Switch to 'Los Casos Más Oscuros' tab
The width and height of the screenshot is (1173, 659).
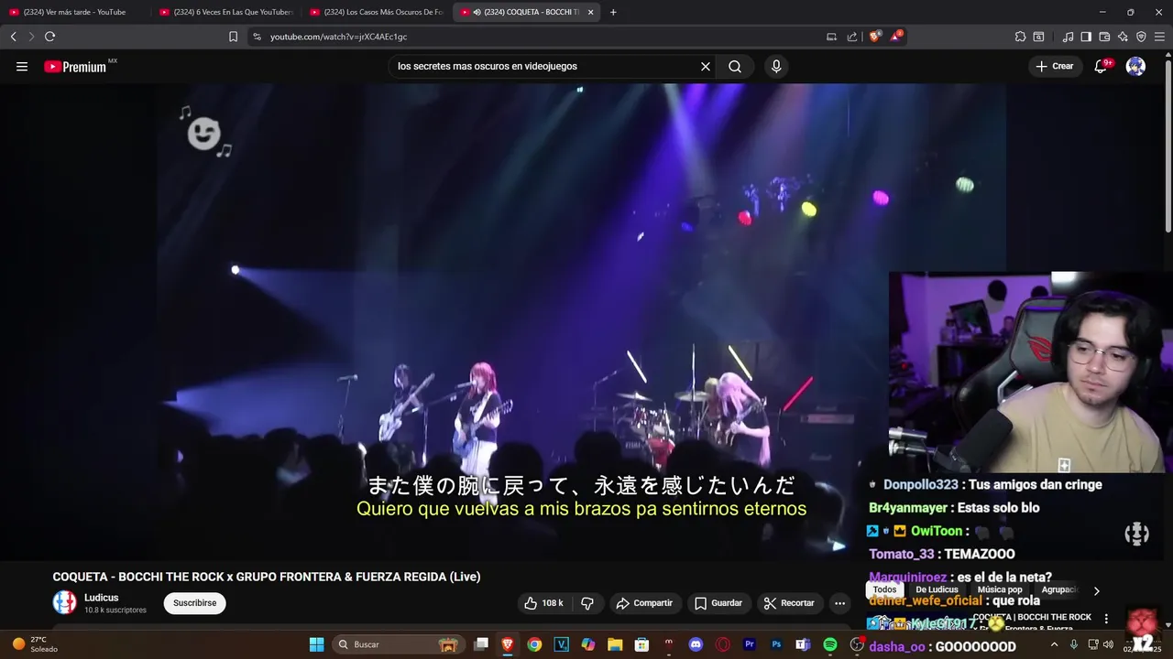point(377,12)
